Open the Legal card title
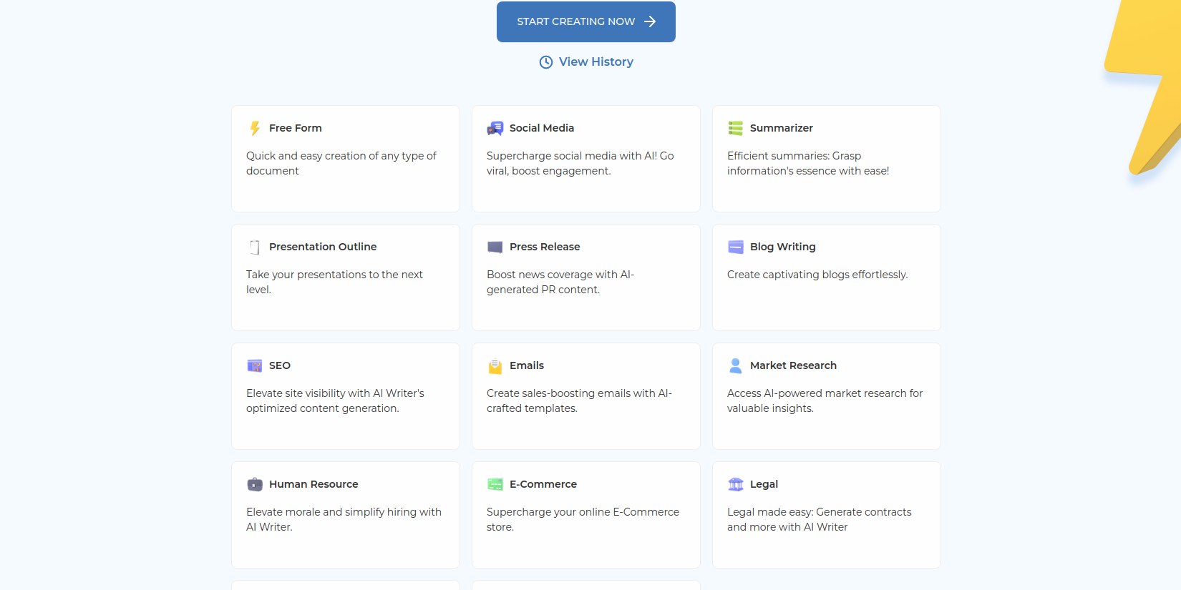 click(x=764, y=484)
